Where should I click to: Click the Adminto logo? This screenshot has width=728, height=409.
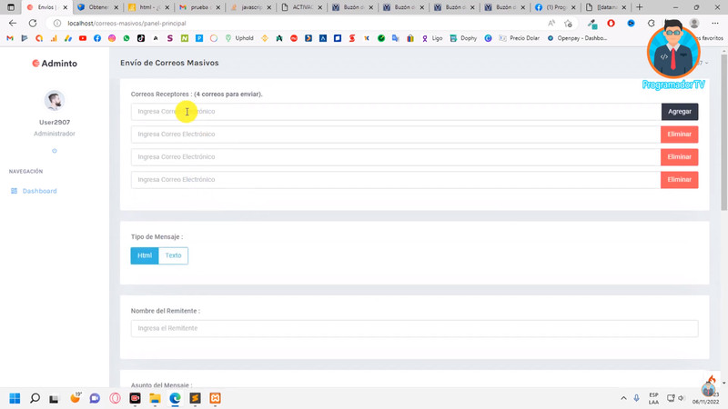click(x=55, y=64)
